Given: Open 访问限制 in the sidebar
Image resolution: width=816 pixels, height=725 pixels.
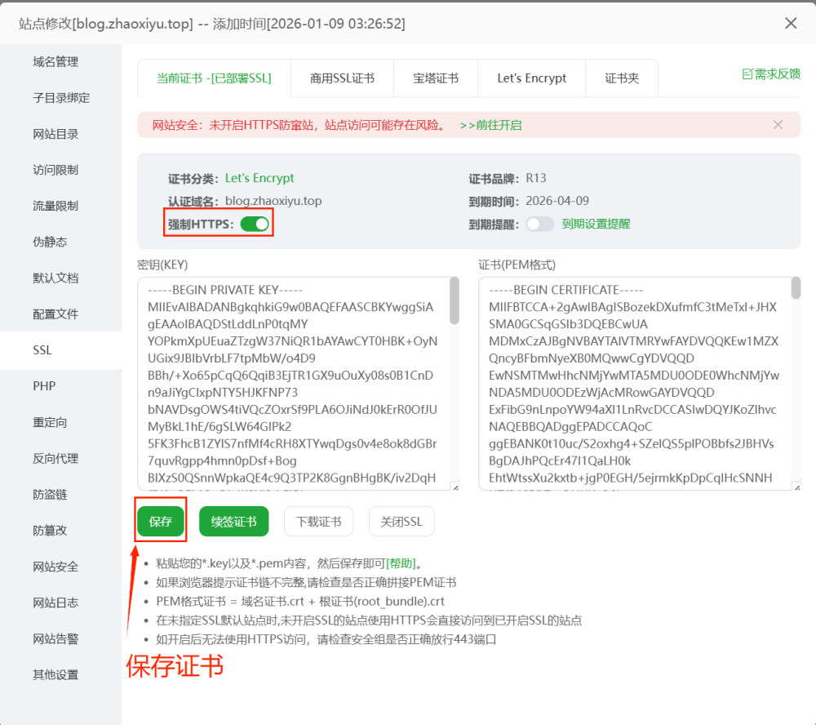Looking at the screenshot, I should (55, 170).
